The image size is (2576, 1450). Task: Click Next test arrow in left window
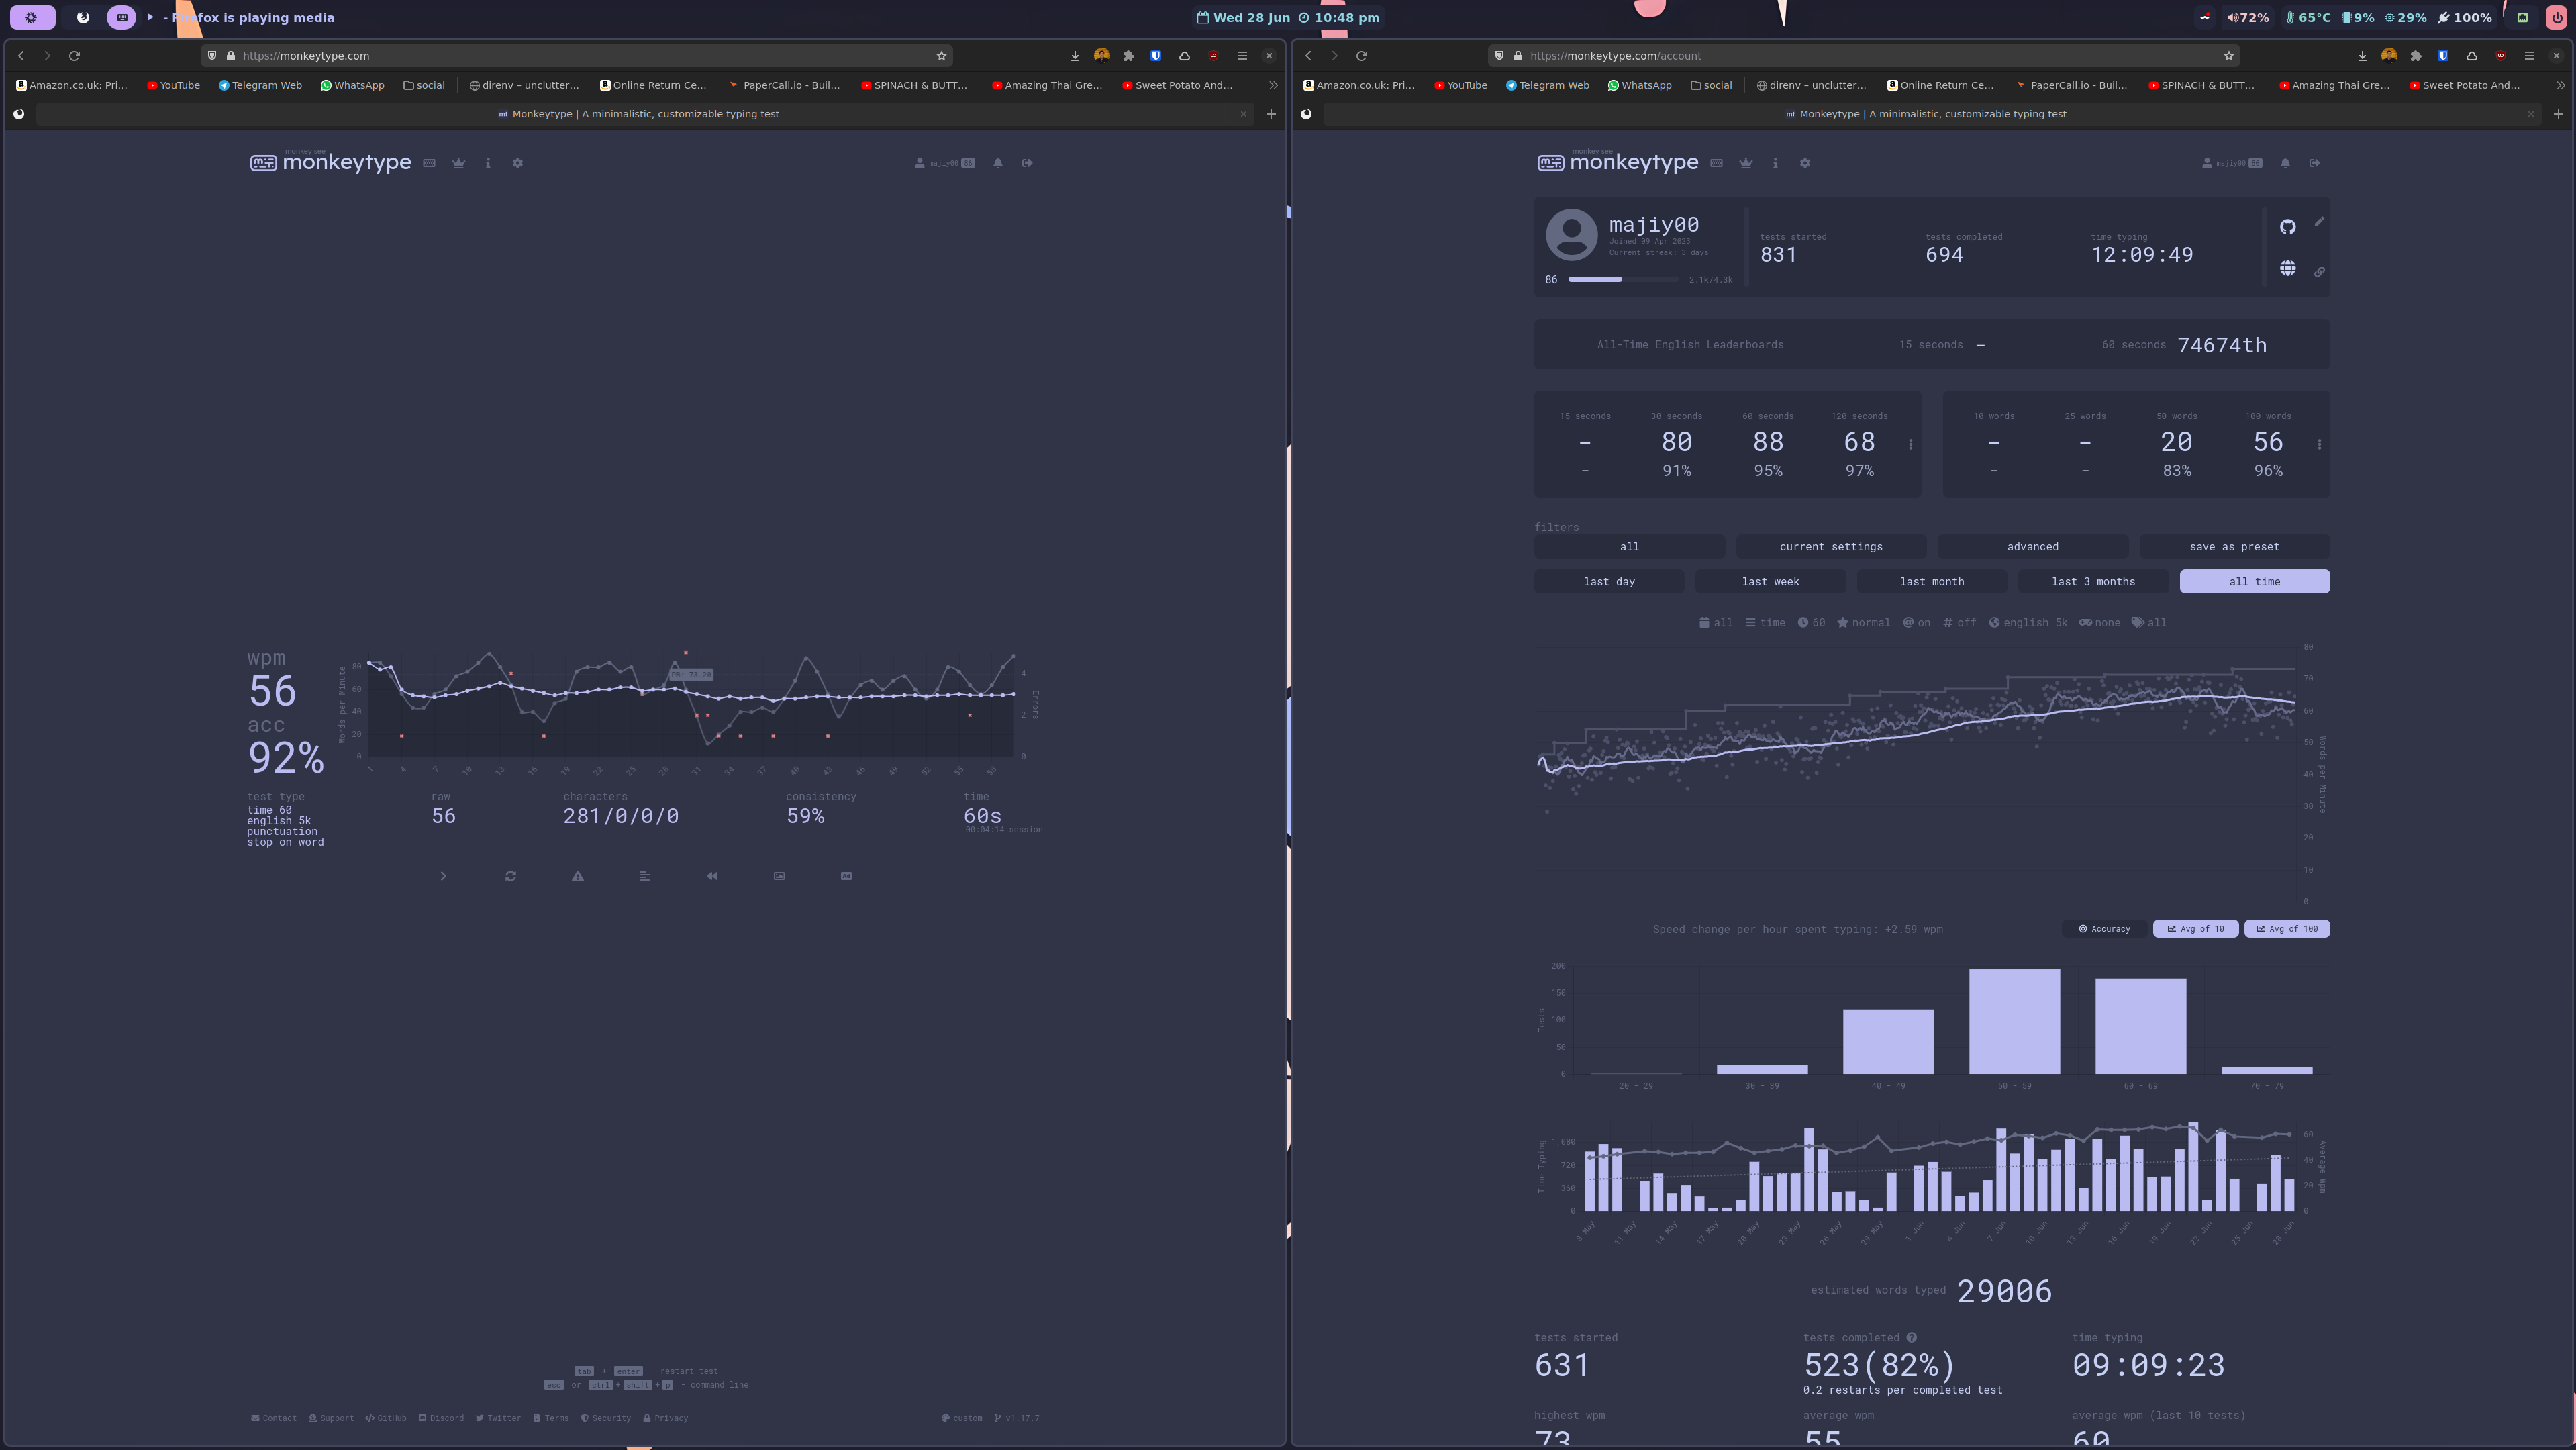(443, 876)
